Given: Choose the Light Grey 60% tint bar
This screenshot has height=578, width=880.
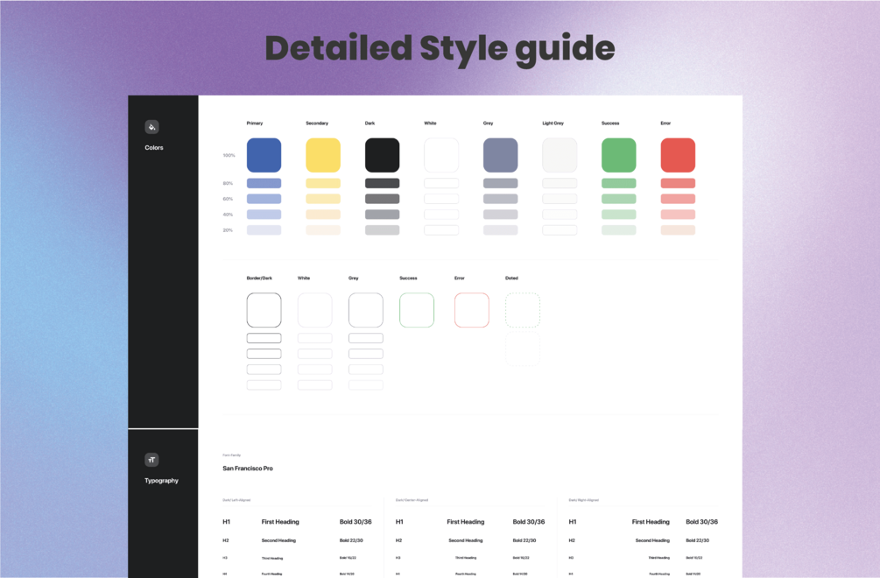Looking at the screenshot, I should pos(560,199).
